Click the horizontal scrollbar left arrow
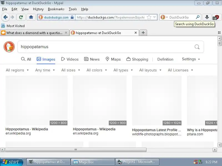The image size is (222, 166). click(x=2, y=150)
